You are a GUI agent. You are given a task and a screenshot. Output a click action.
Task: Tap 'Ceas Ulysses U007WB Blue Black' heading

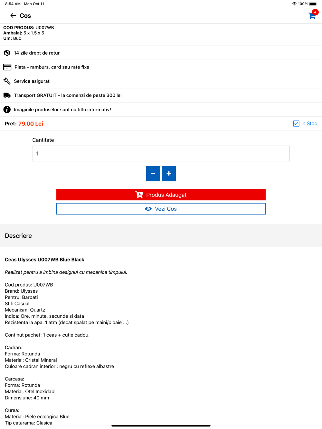[44, 260]
